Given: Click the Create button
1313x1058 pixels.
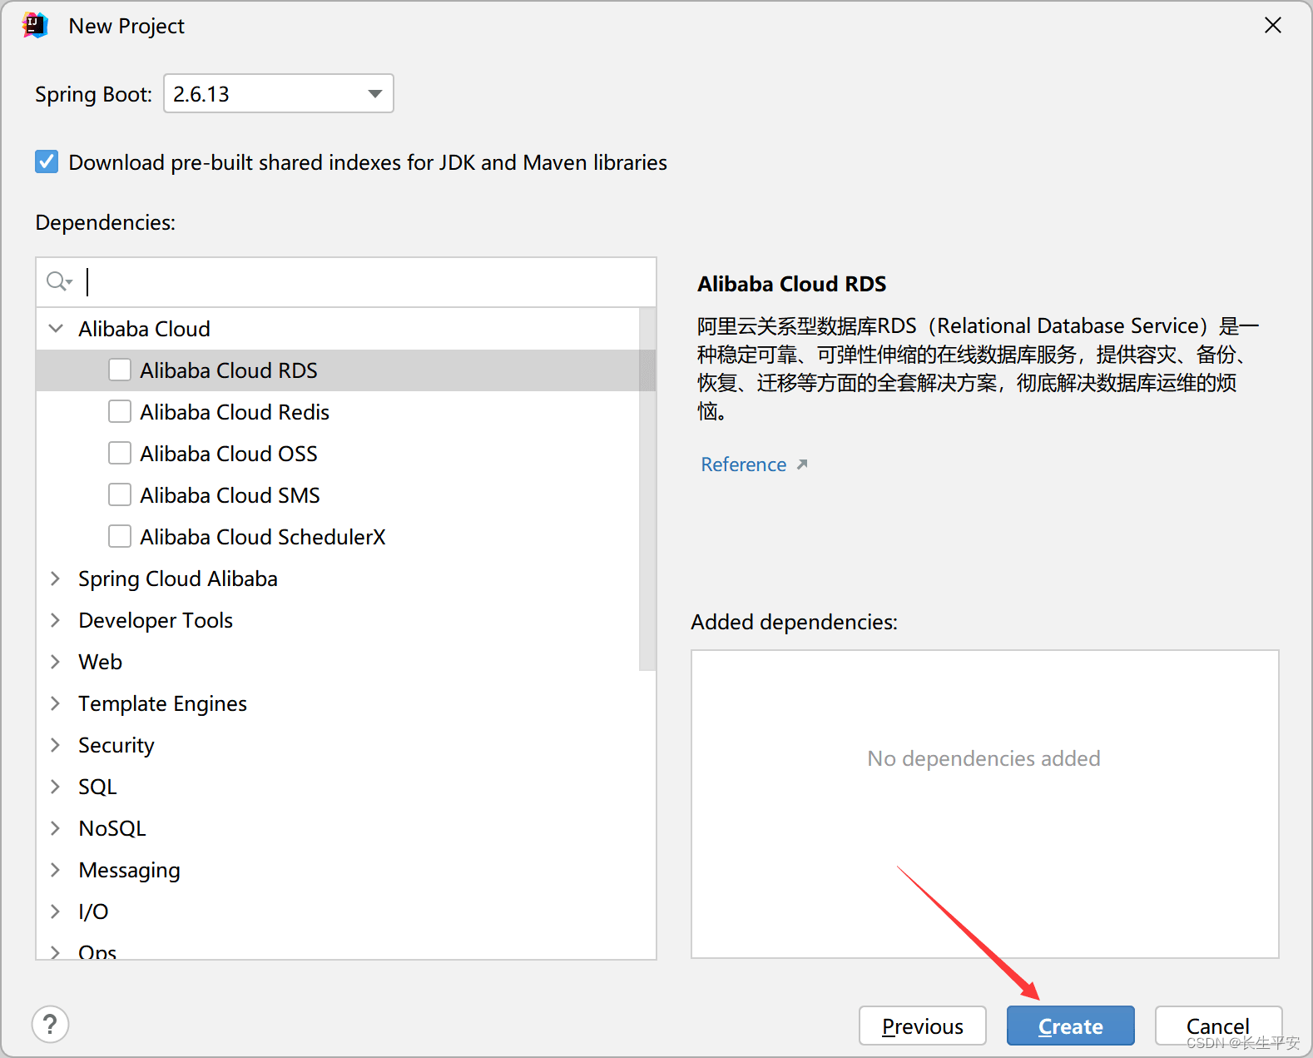Looking at the screenshot, I should click(x=1070, y=1026).
